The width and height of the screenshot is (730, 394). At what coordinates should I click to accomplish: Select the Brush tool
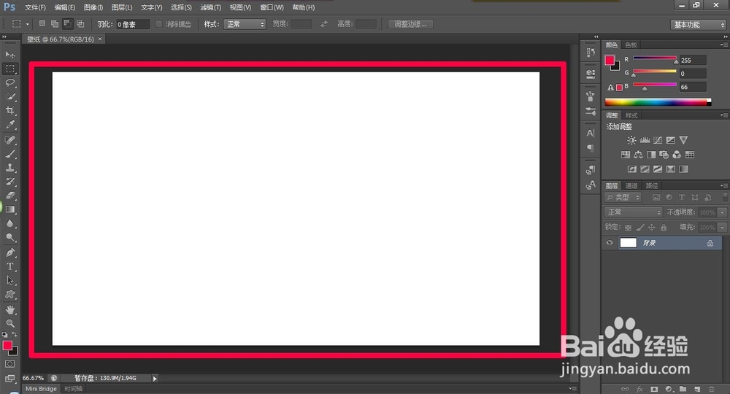(x=9, y=153)
